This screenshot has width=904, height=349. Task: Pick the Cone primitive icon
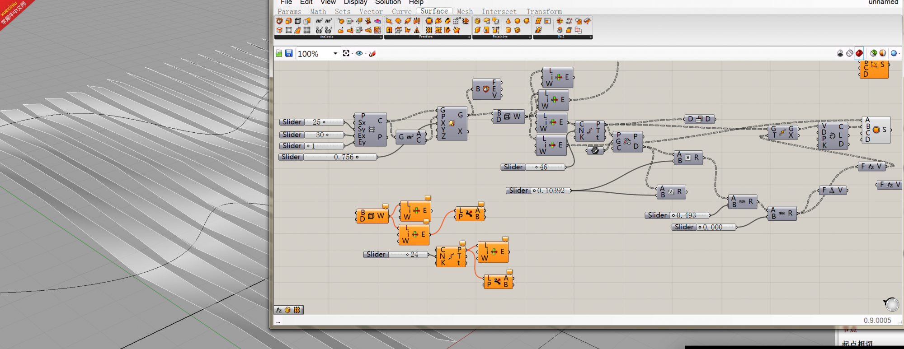(508, 21)
